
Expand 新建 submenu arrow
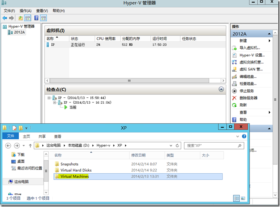[269, 41]
